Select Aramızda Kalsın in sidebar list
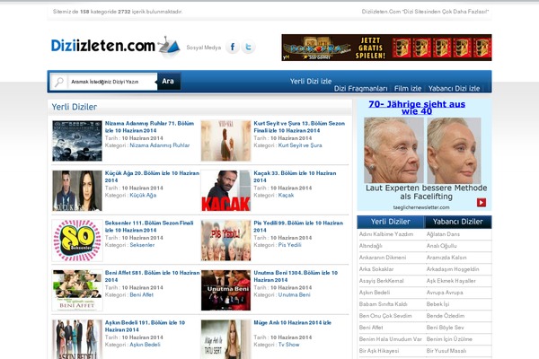The height and width of the screenshot is (359, 539). (446, 258)
